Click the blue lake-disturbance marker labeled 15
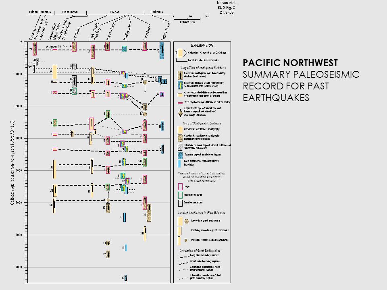The image size is (387, 290). 125,217
